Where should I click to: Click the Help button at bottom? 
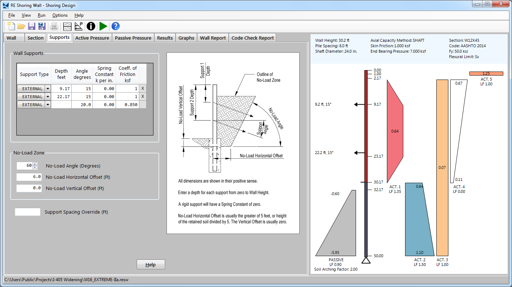click(x=151, y=264)
